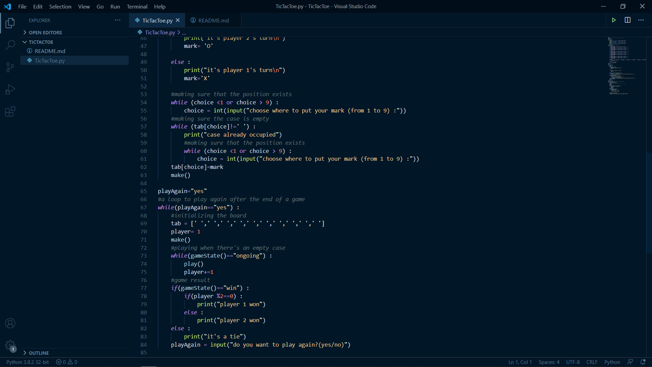The height and width of the screenshot is (367, 652).
Task: Expand the Open Editors section
Action: click(x=45, y=33)
